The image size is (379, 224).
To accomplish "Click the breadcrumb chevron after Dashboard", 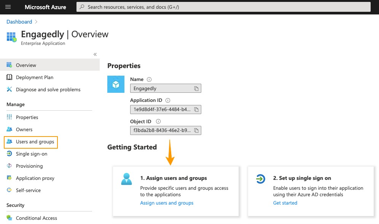I will tap(36, 22).
